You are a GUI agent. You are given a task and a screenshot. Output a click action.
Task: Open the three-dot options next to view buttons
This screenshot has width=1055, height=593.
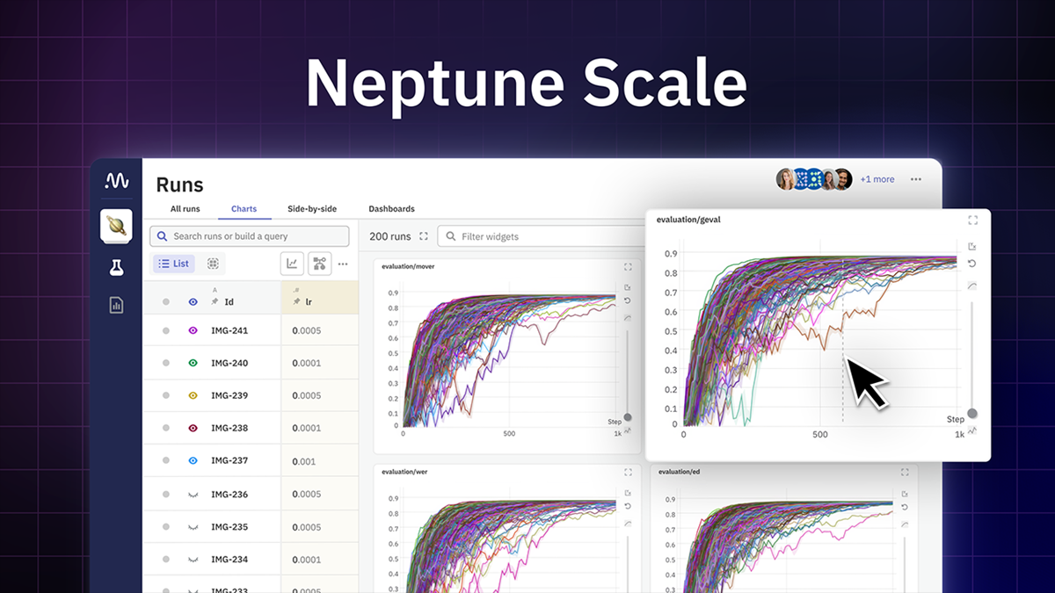(343, 264)
